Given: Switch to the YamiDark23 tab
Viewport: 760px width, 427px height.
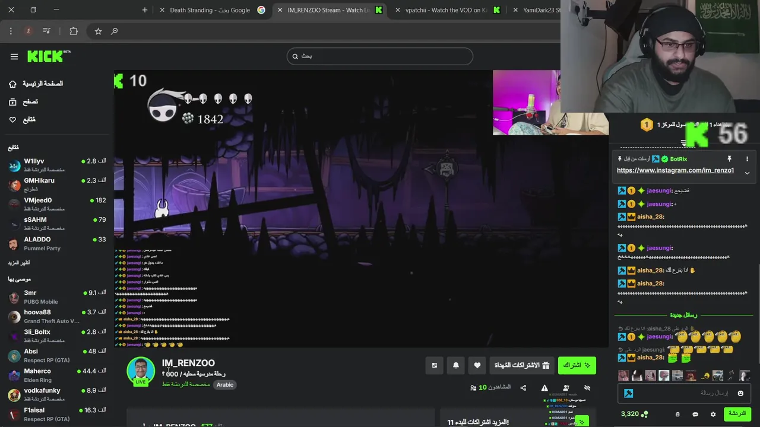Looking at the screenshot, I should (537, 10).
